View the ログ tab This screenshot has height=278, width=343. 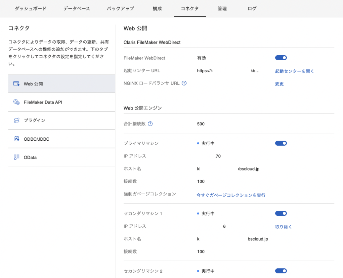click(x=252, y=9)
